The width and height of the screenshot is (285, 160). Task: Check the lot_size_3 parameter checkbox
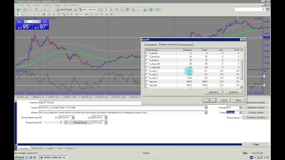click(x=147, y=78)
